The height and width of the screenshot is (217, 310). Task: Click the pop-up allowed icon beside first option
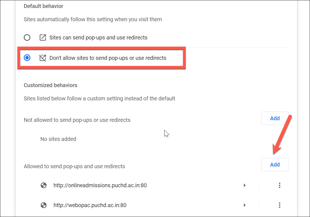pyautogui.click(x=43, y=37)
